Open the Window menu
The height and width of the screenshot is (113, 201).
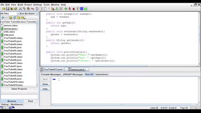(x=55, y=5)
